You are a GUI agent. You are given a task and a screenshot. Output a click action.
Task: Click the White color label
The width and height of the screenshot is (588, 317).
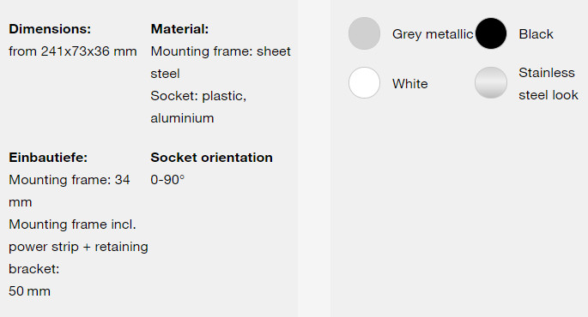409,83
